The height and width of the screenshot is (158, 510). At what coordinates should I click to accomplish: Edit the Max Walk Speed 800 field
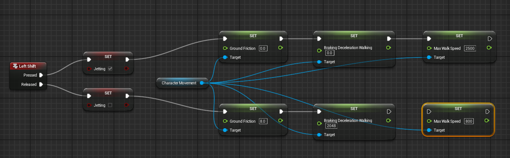coord(469,121)
